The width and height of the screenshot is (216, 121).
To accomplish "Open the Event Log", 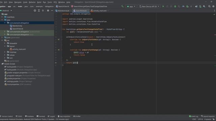I will coord(193,116).
